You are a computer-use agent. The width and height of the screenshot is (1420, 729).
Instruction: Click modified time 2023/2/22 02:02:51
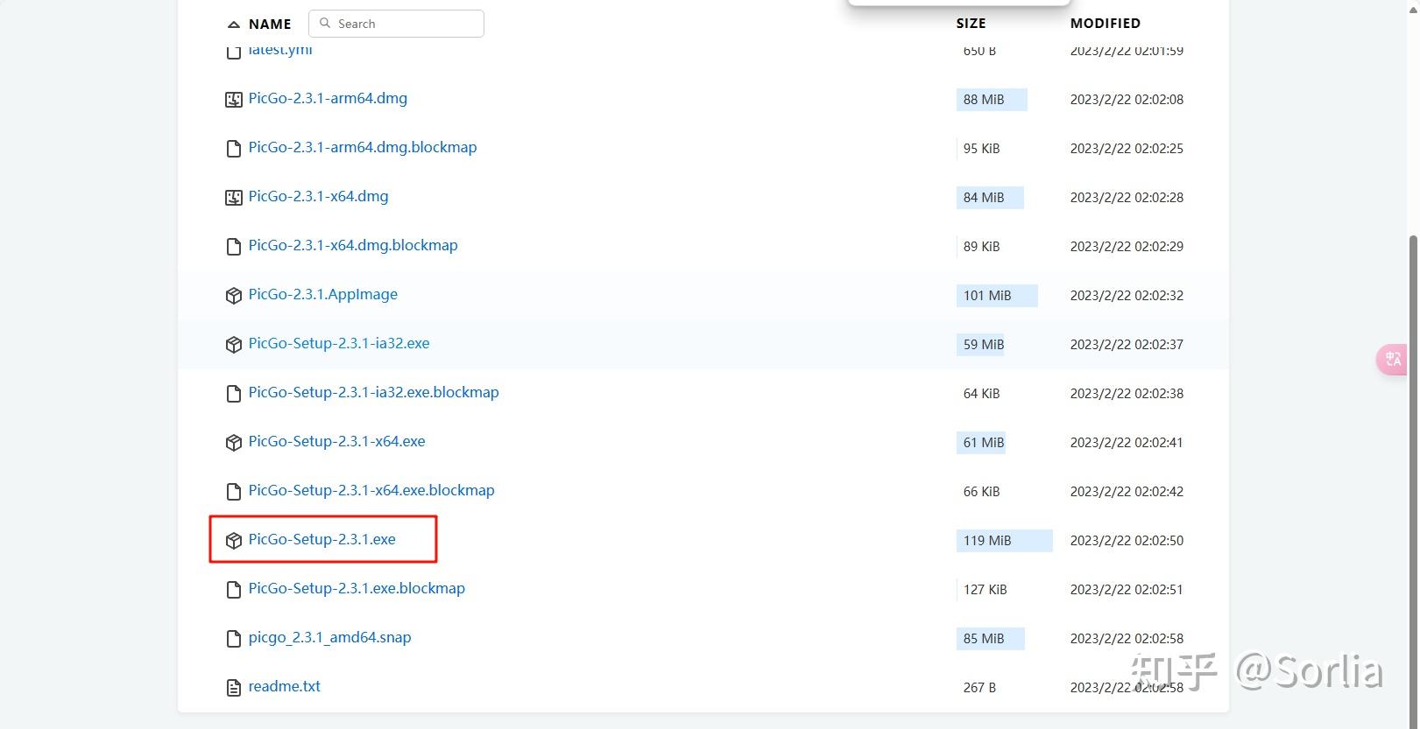pos(1127,590)
